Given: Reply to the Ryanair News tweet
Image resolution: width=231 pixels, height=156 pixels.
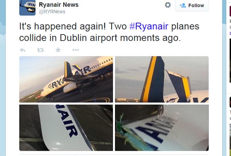Looking at the screenshot, I should 23,50.
